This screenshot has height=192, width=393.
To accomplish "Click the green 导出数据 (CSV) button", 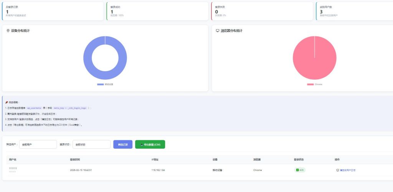I will tap(150, 144).
